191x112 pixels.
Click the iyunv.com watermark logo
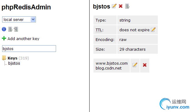click(174, 104)
